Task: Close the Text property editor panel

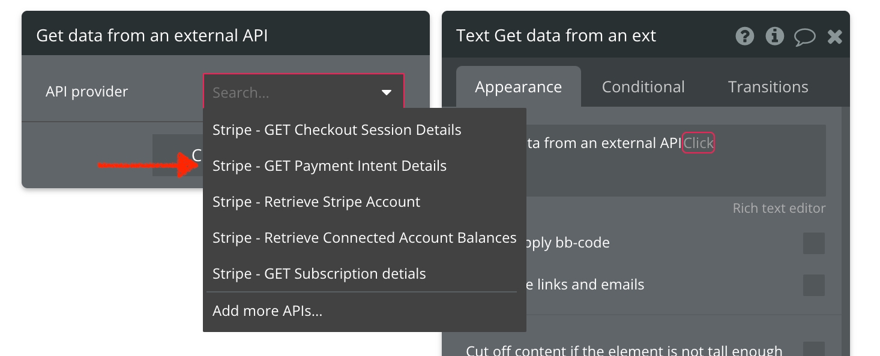Action: coord(834,37)
